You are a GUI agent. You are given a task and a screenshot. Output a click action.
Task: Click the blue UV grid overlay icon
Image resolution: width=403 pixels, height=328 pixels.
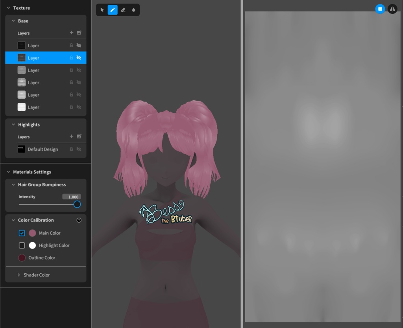pyautogui.click(x=380, y=9)
